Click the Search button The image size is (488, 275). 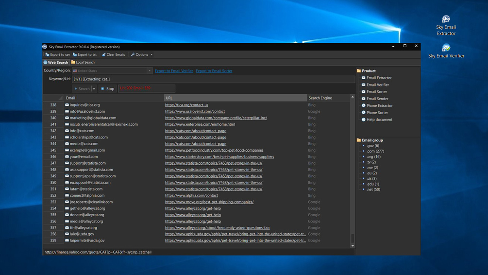coord(82,89)
